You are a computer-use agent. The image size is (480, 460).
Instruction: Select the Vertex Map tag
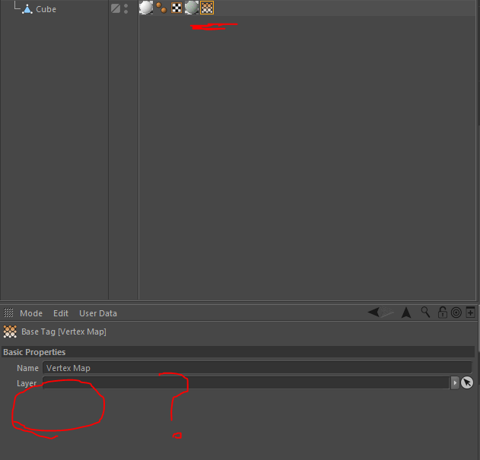(x=207, y=8)
